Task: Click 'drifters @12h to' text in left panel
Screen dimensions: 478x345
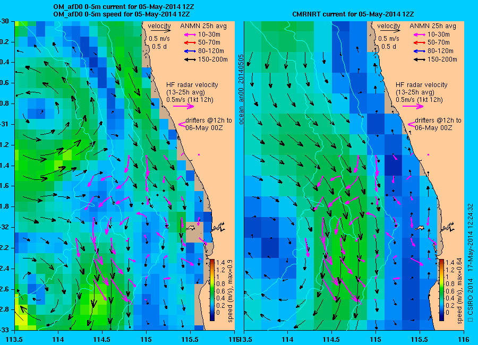Action: point(209,120)
